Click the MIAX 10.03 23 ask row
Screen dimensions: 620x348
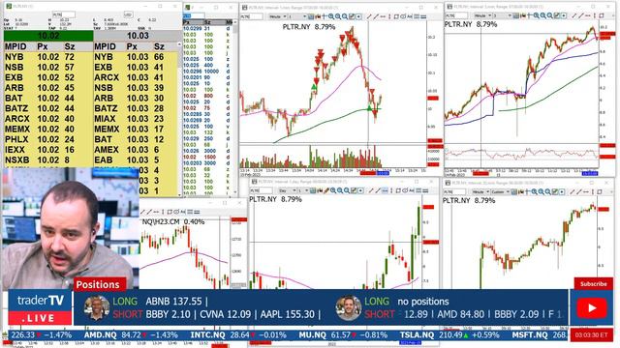(x=136, y=119)
